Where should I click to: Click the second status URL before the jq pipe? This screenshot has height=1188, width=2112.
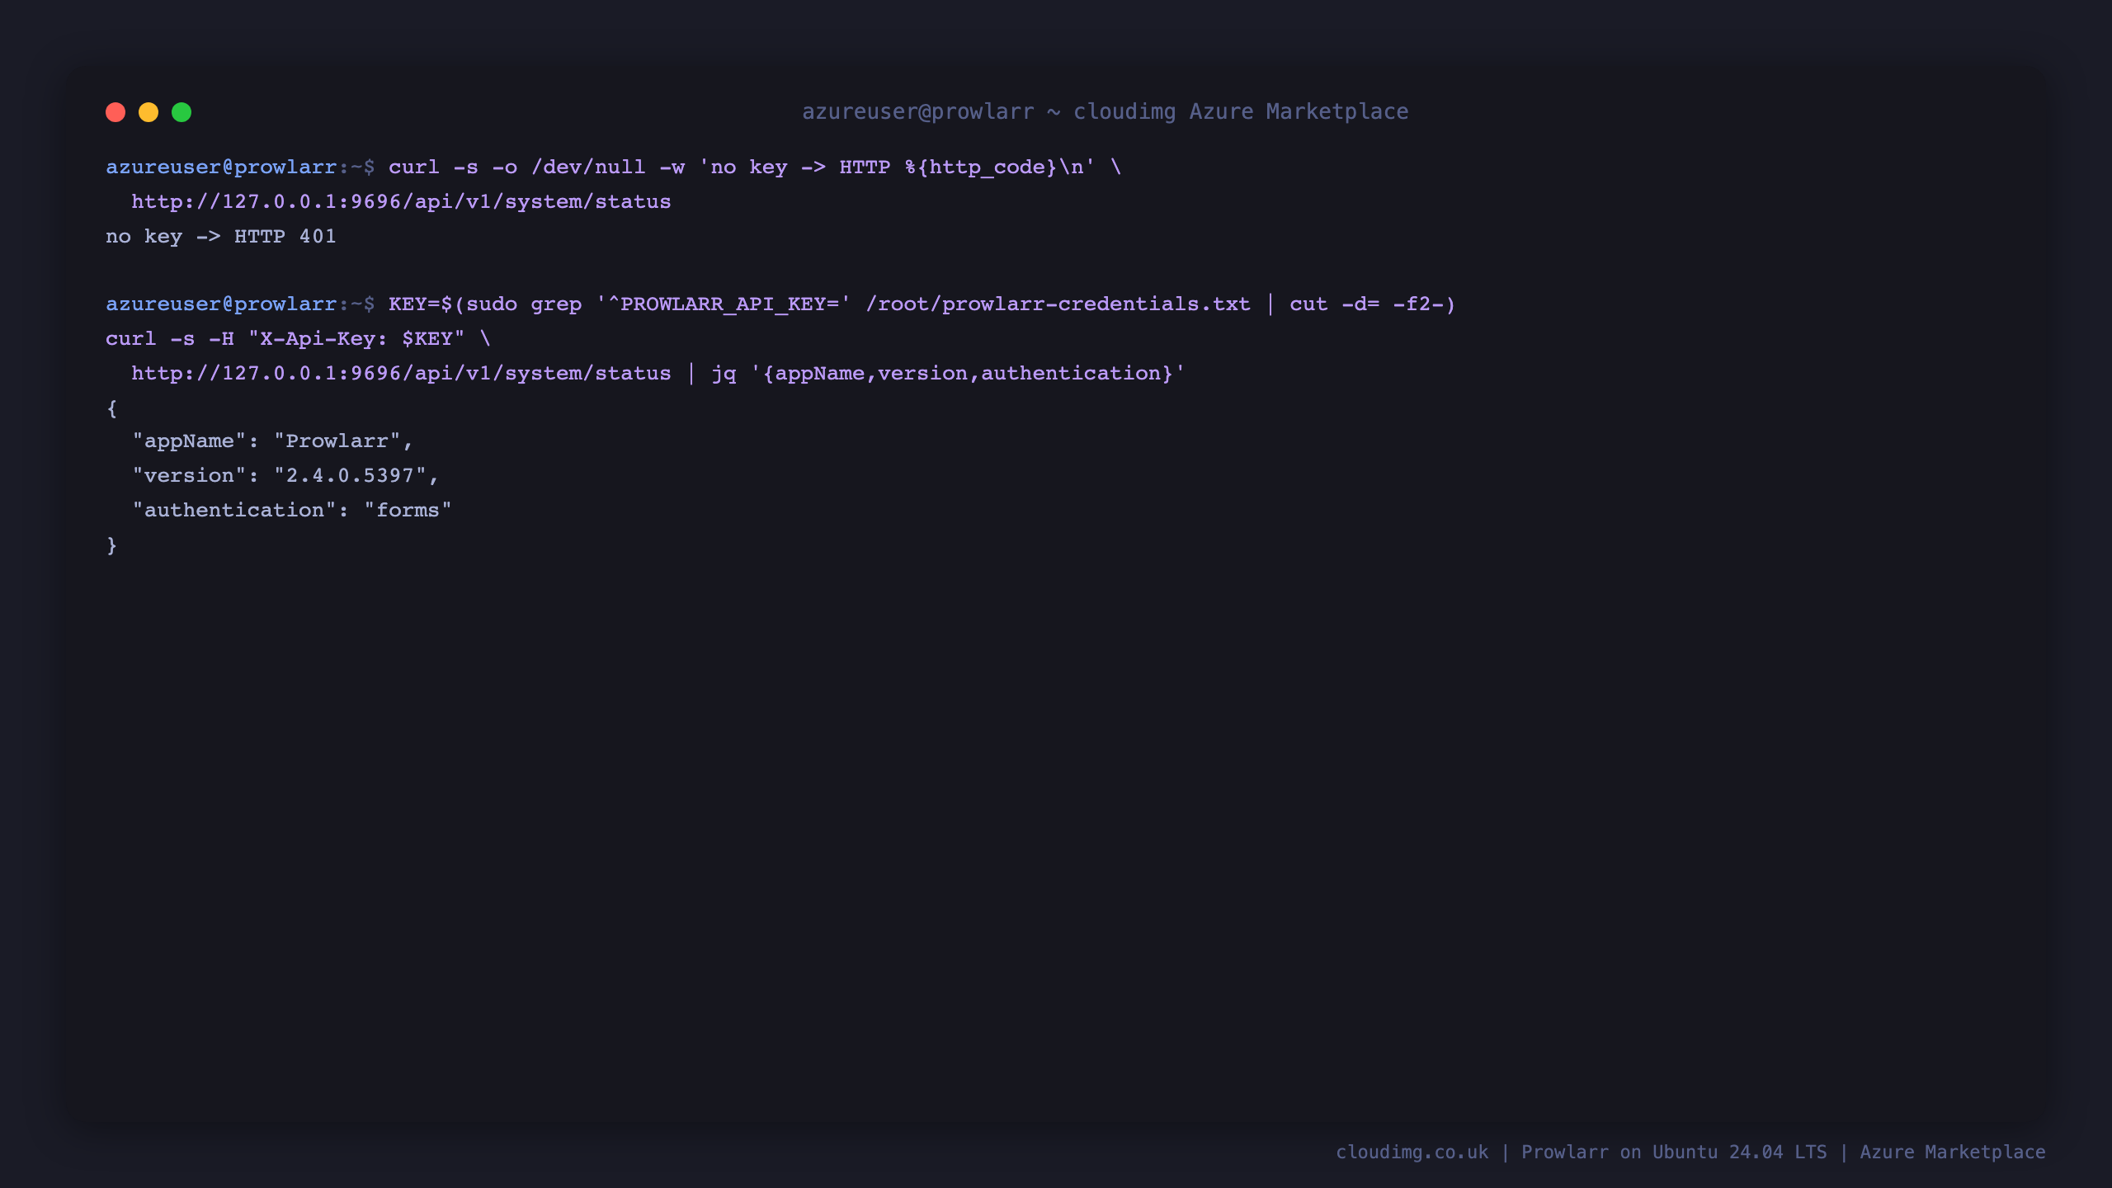(401, 374)
